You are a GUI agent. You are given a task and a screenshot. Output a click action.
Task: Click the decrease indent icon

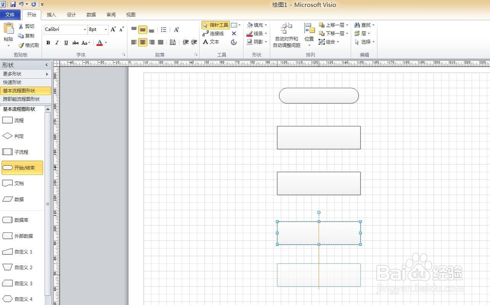[x=186, y=42]
